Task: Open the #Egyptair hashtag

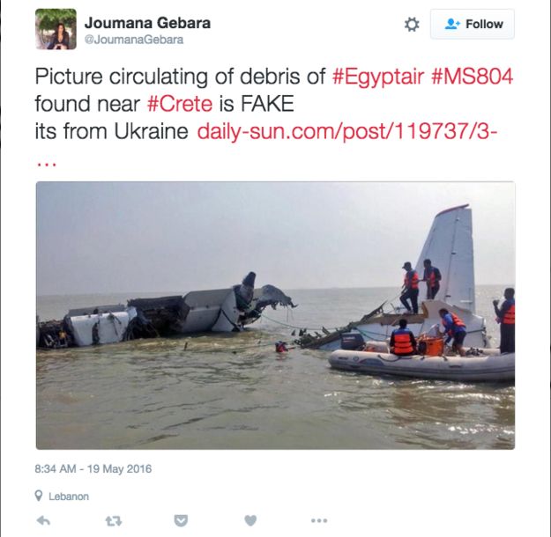Action: click(378, 77)
